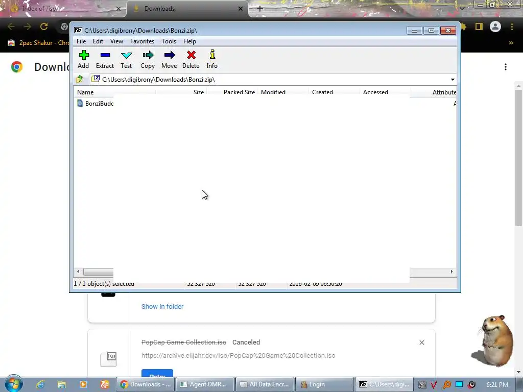
Task: Switch to All Data Encr... taskbar button
Action: (265, 384)
